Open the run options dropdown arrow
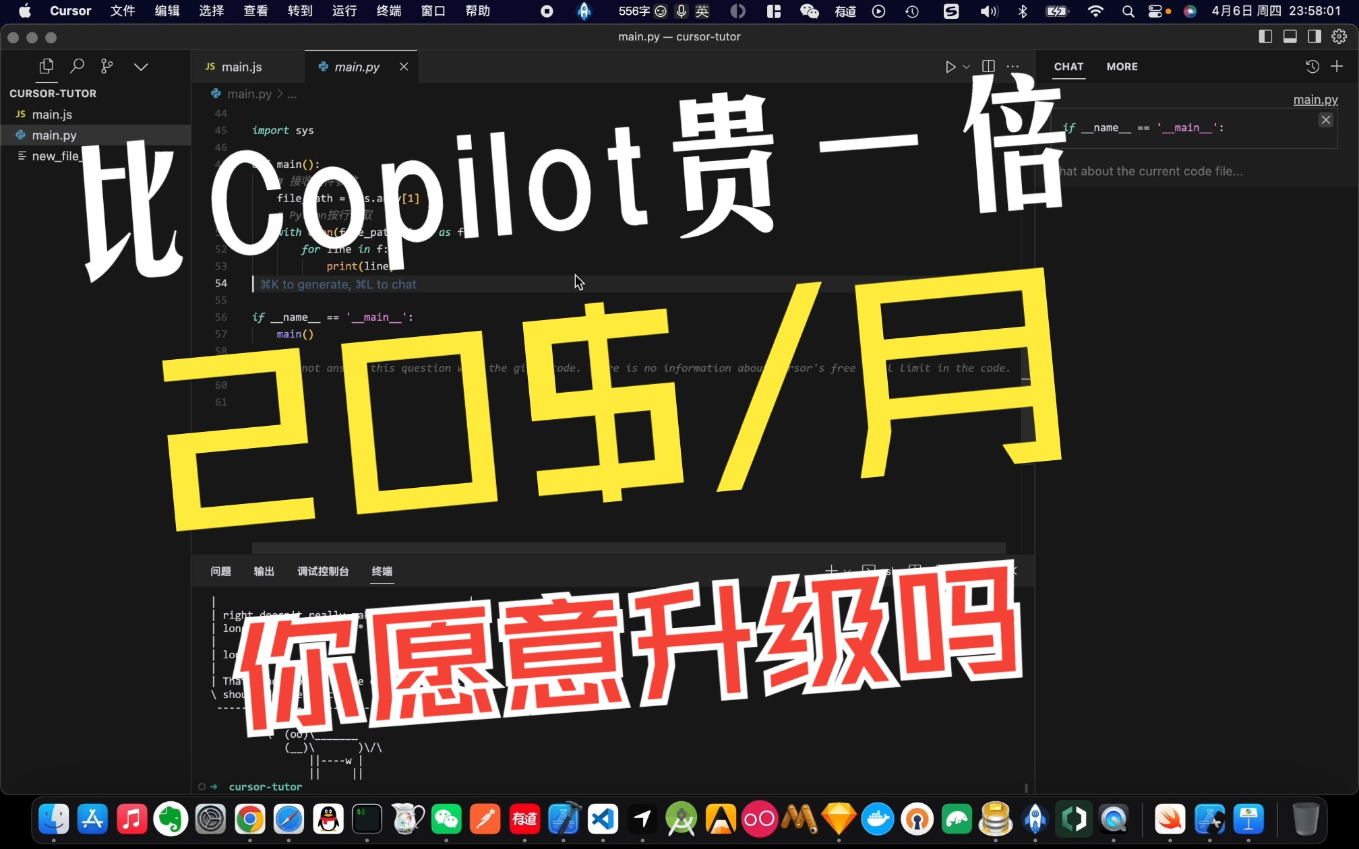Screen dimensions: 1359x849 point(966,67)
